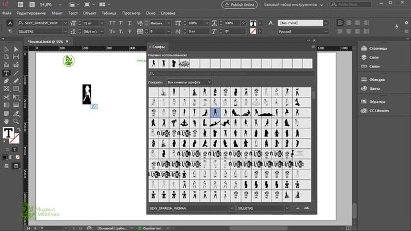The height and width of the screenshot is (231, 411).
Task: Open the Glyphs panel font family dropdown
Action: coord(232,208)
